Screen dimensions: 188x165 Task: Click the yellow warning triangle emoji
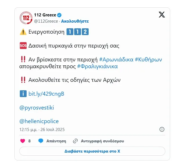coord(23,32)
